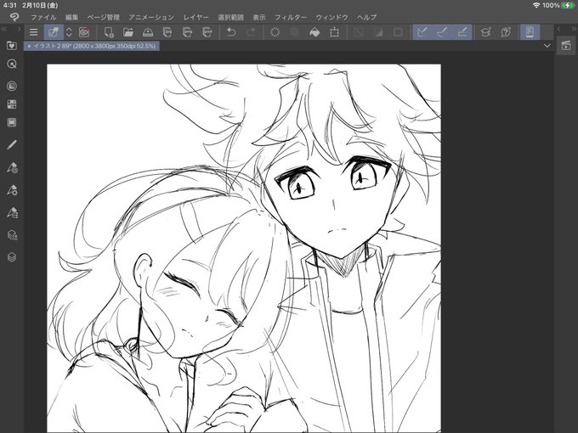The width and height of the screenshot is (578, 433).
Task: Toggle the highlighted pen/touch mode button
Action: (54, 32)
